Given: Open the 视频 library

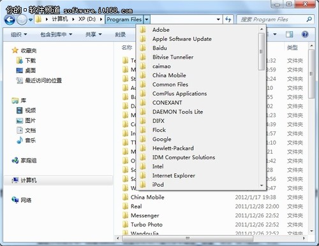Looking at the screenshot, I should pos(26,110).
